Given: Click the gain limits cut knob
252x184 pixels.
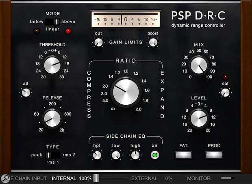Looking at the screenshot, I should 98,43.
